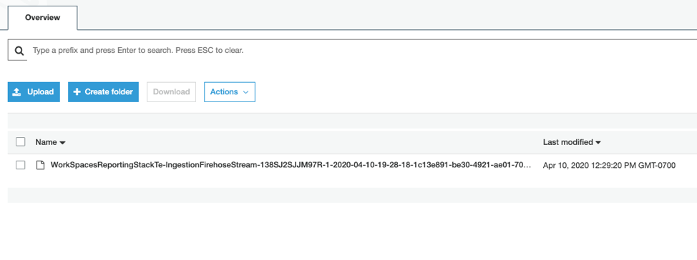This screenshot has width=697, height=260.
Task: Click the Apr 10, 2020 12:29:20 PM timestamp
Action: 609,166
